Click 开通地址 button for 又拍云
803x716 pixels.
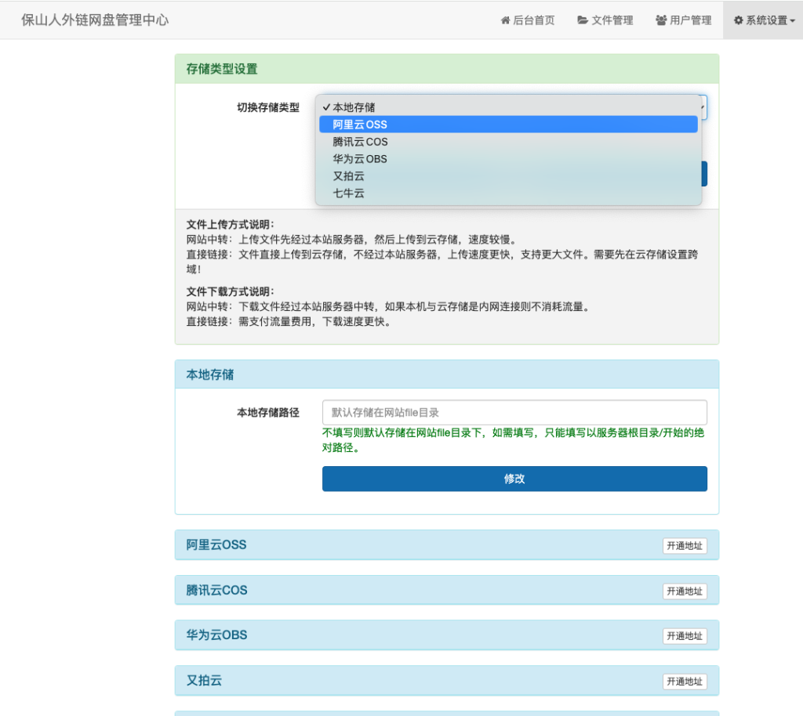click(685, 682)
